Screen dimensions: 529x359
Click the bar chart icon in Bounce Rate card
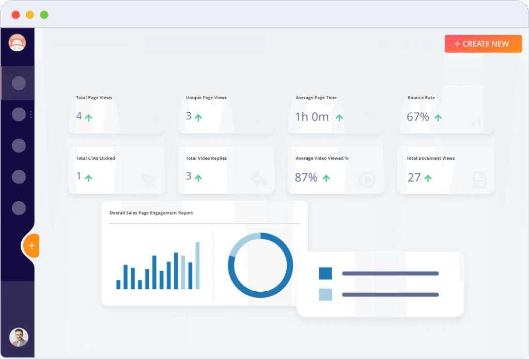click(478, 121)
